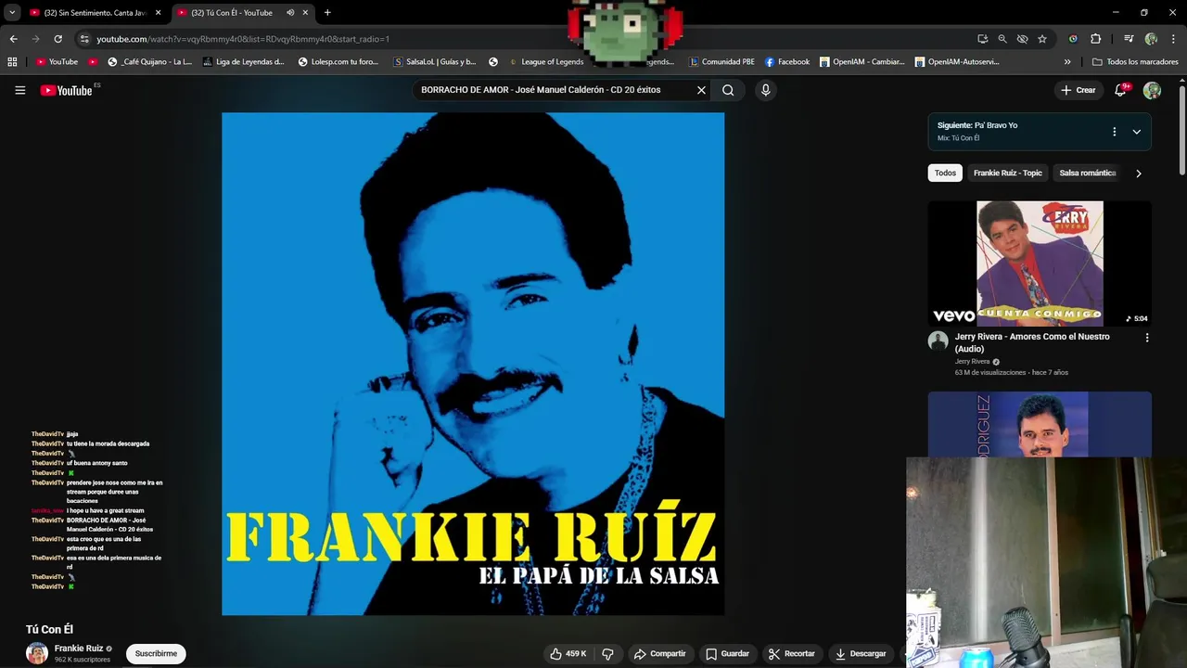Open the YouTube notifications bell
This screenshot has height=668, width=1187.
tap(1121, 90)
